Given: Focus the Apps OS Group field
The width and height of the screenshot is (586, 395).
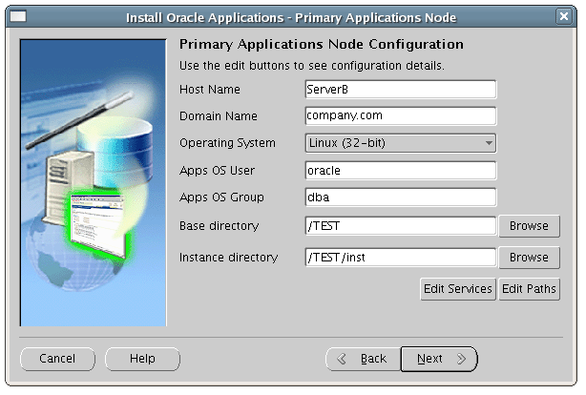Looking at the screenshot, I should point(401,197).
